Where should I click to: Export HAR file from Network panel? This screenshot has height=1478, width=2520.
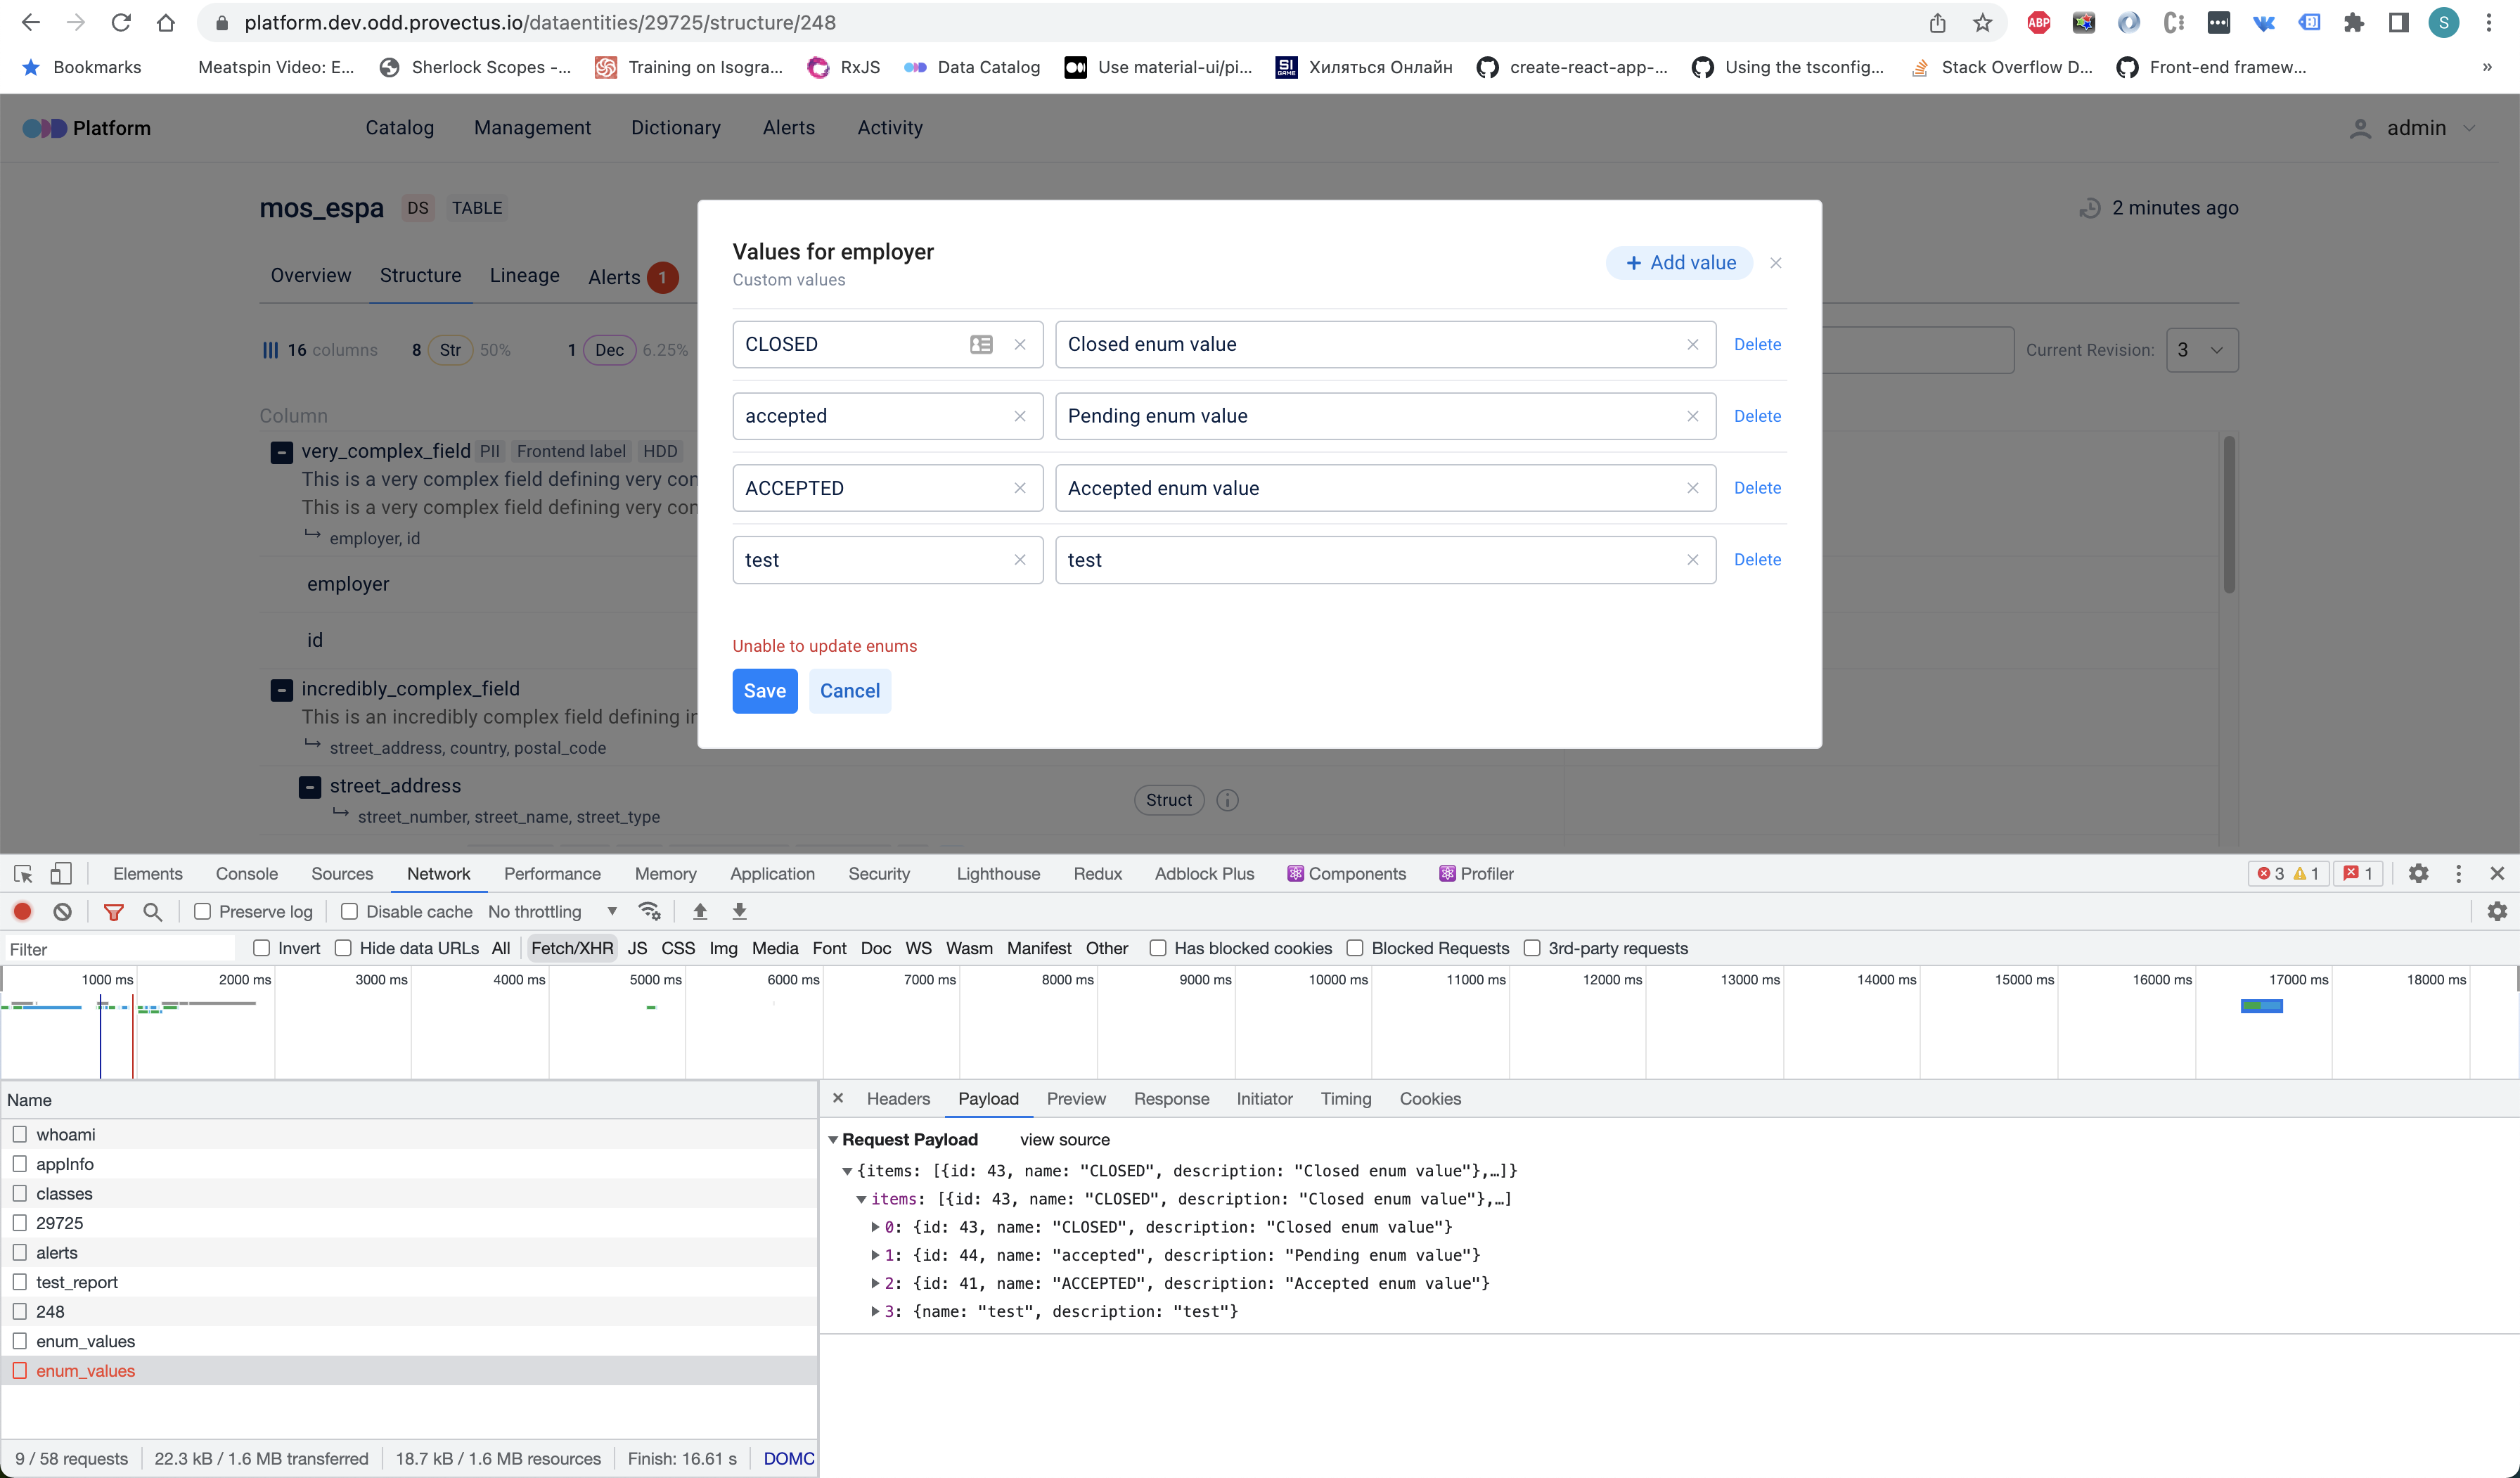pyautogui.click(x=740, y=911)
